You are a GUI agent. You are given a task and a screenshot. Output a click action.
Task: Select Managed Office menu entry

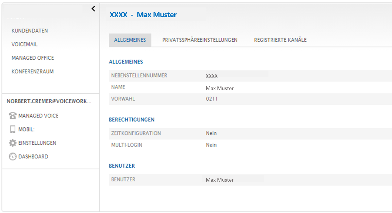(33, 58)
